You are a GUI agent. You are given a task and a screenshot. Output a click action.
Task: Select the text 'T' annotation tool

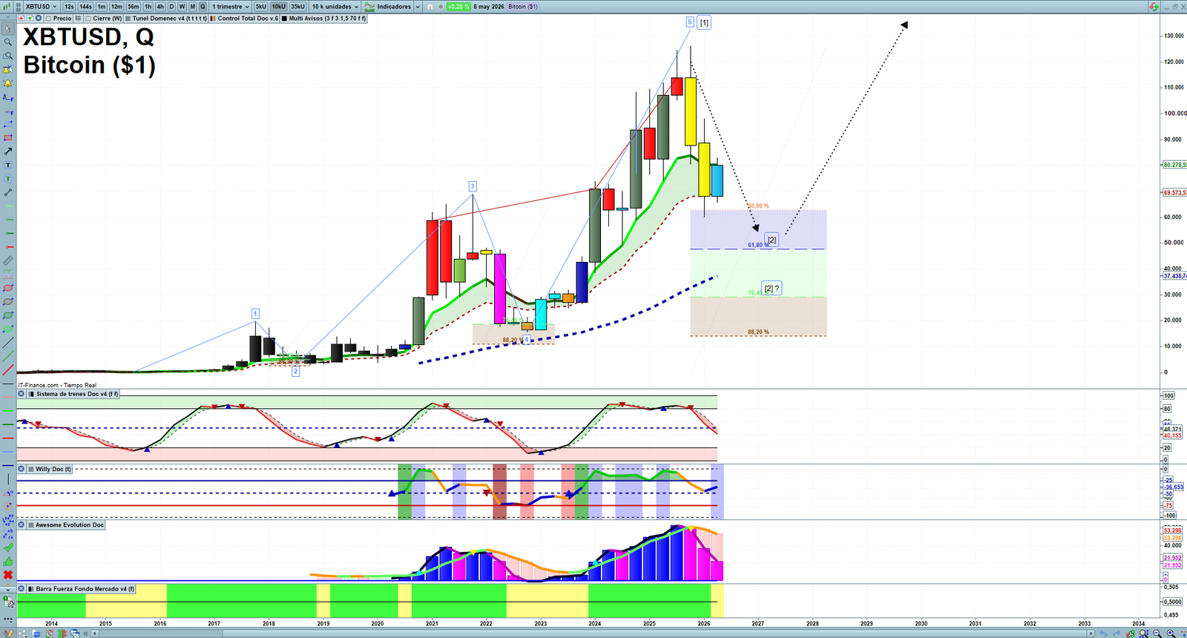[x=7, y=165]
